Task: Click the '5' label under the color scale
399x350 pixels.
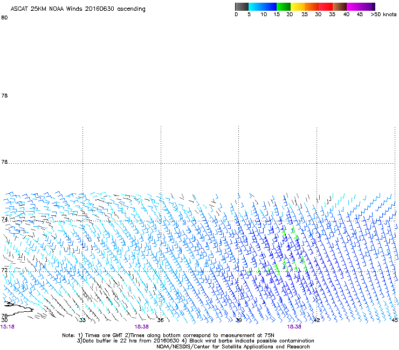Action: [x=249, y=15]
